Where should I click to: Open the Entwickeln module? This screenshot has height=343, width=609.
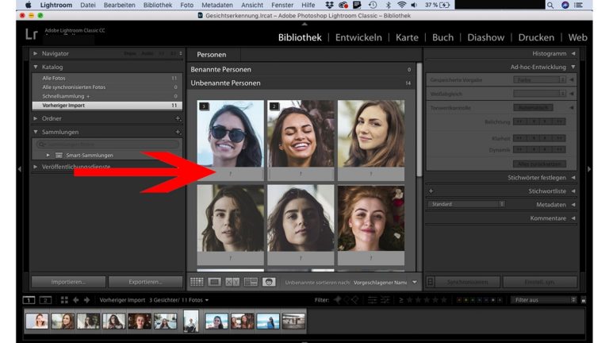point(358,37)
